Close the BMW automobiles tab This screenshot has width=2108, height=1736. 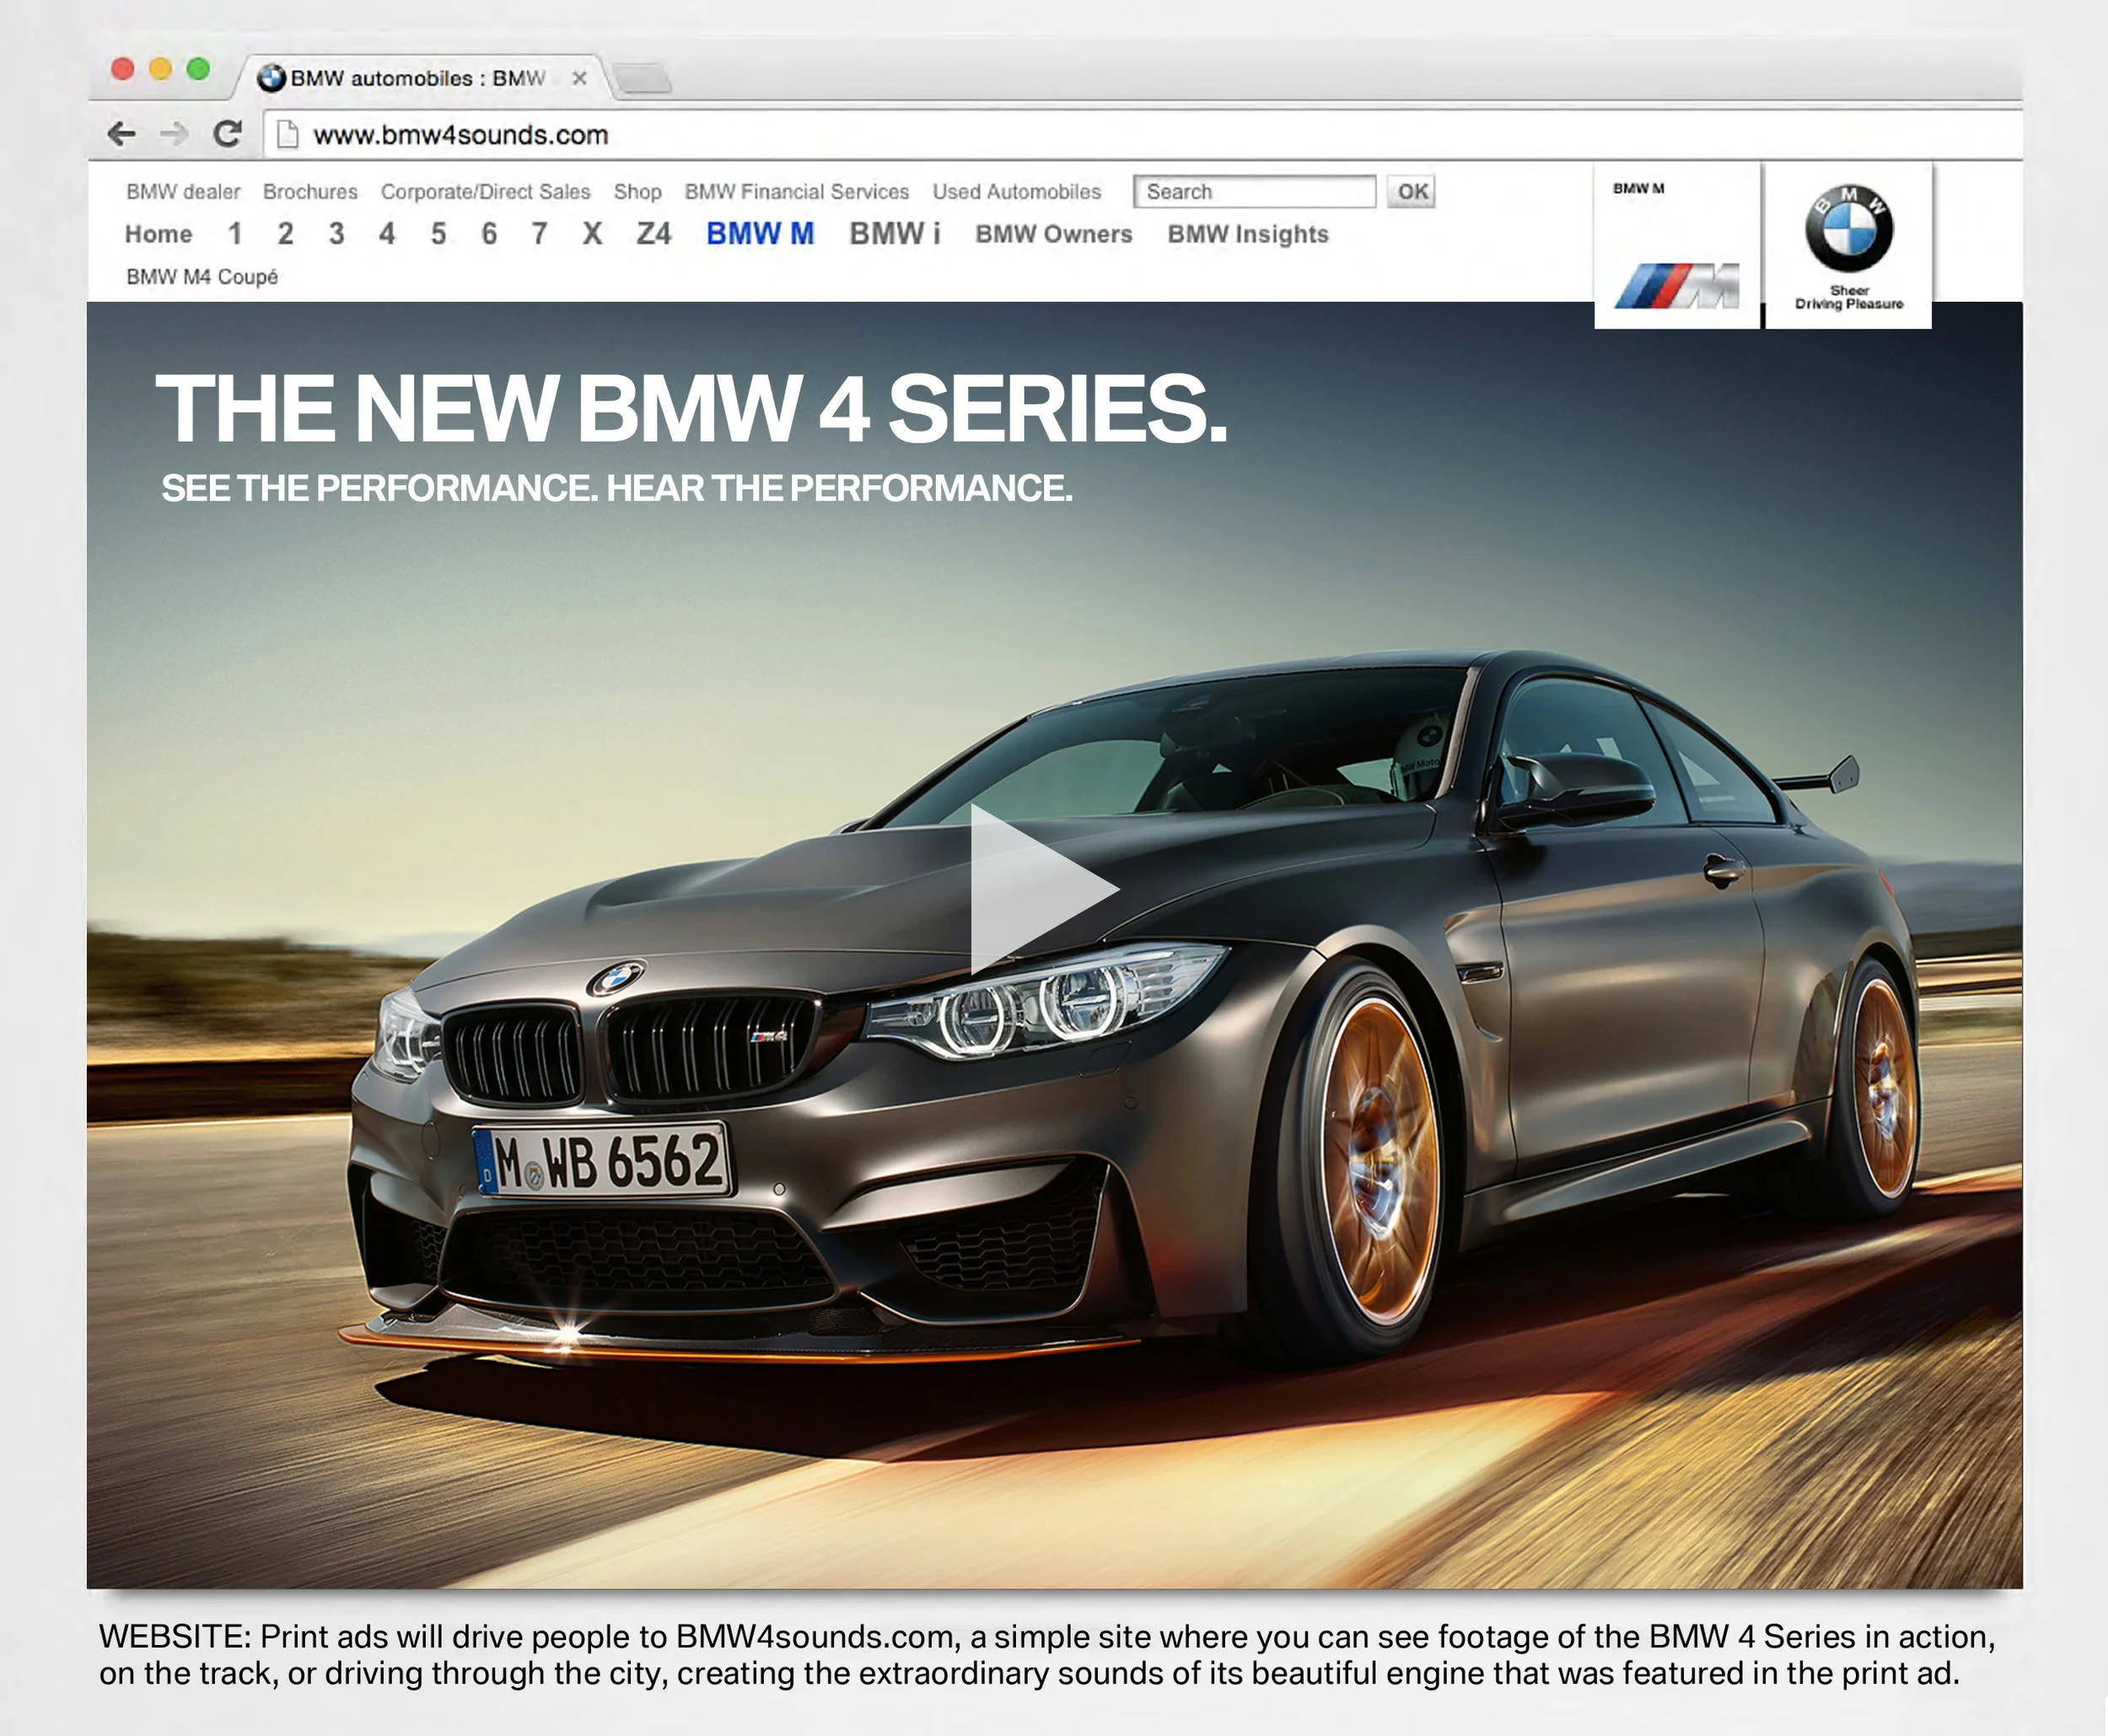click(579, 78)
